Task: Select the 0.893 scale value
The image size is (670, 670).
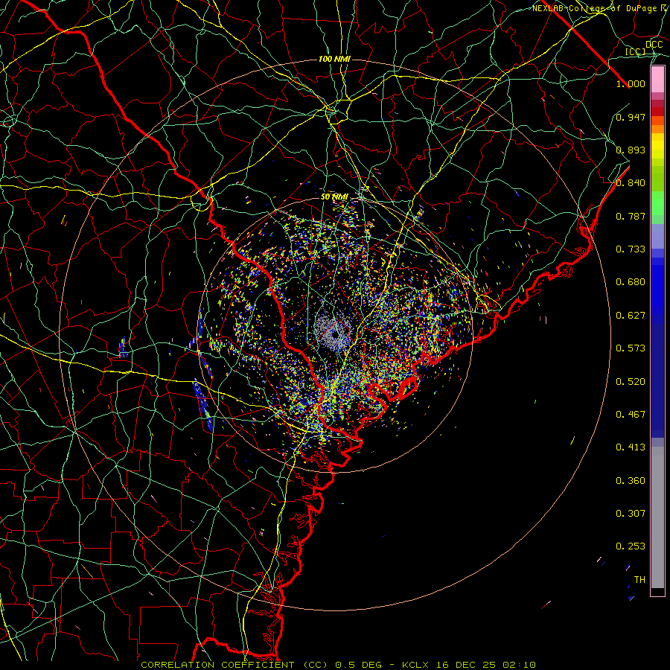Action: click(x=631, y=150)
